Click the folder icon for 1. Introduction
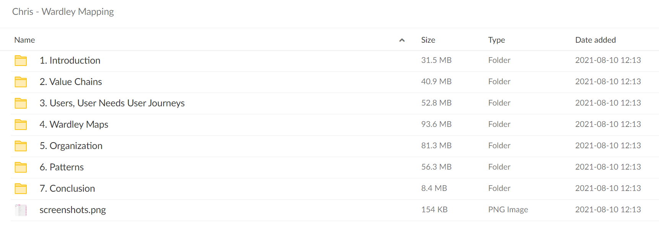The image size is (659, 234). click(21, 61)
